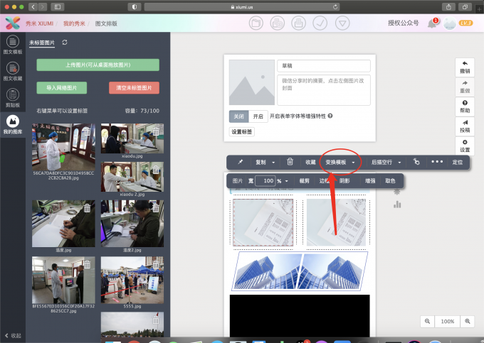Open 我的秀米 in the top navigation
The height and width of the screenshot is (343, 484).
tap(74, 23)
